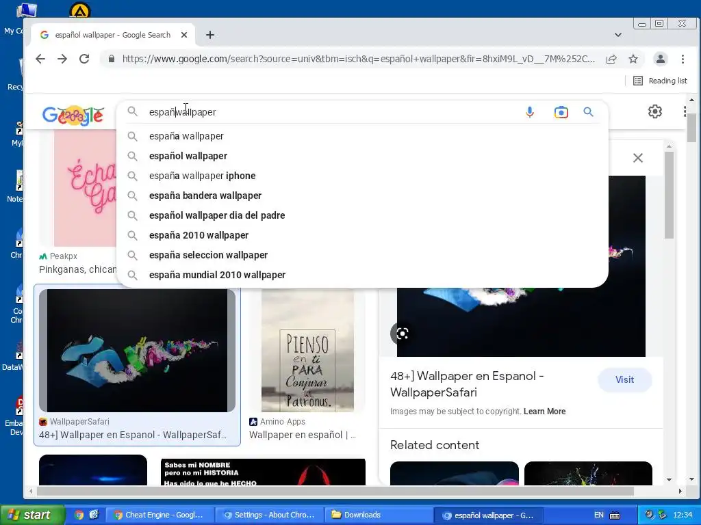Viewport: 701px width, 525px height.
Task: Go forward to the next page
Action: (x=62, y=59)
